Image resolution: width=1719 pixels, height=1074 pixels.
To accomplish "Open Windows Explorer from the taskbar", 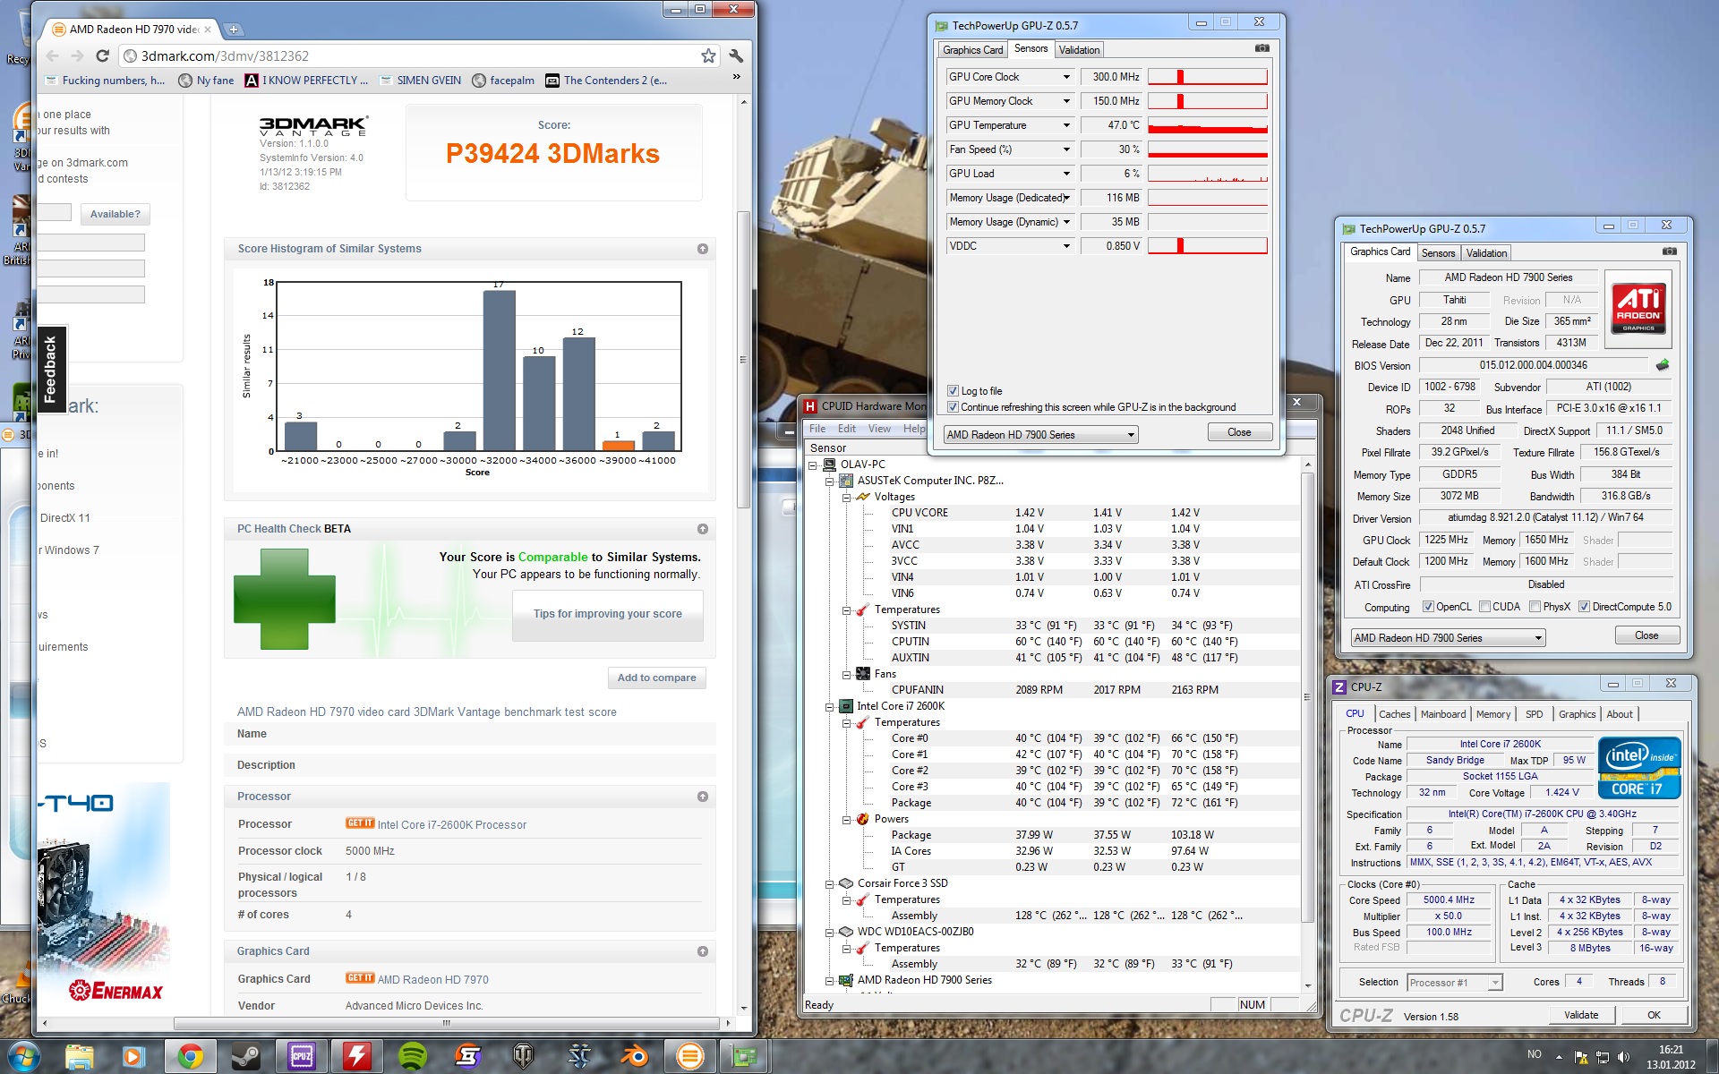I will point(79,1057).
